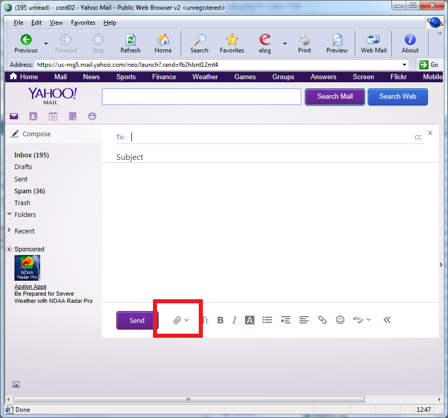Click the Apalon Apps link
The height and width of the screenshot is (418, 448).
coord(30,286)
